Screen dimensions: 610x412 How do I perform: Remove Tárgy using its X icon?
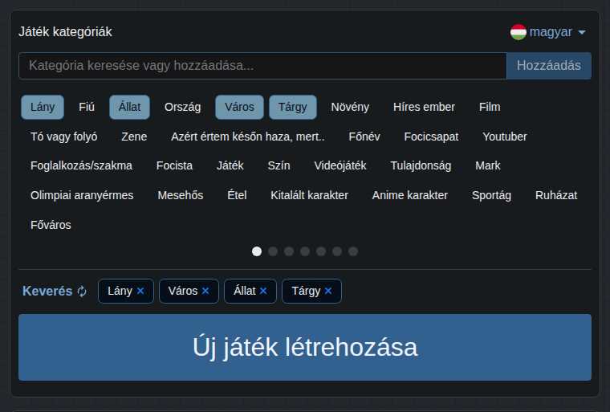click(x=328, y=291)
